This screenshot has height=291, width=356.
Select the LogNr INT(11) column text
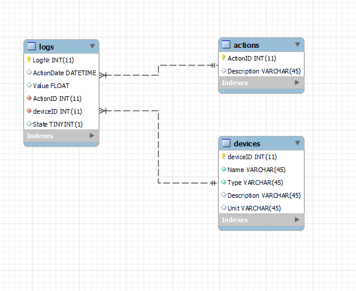[53, 60]
